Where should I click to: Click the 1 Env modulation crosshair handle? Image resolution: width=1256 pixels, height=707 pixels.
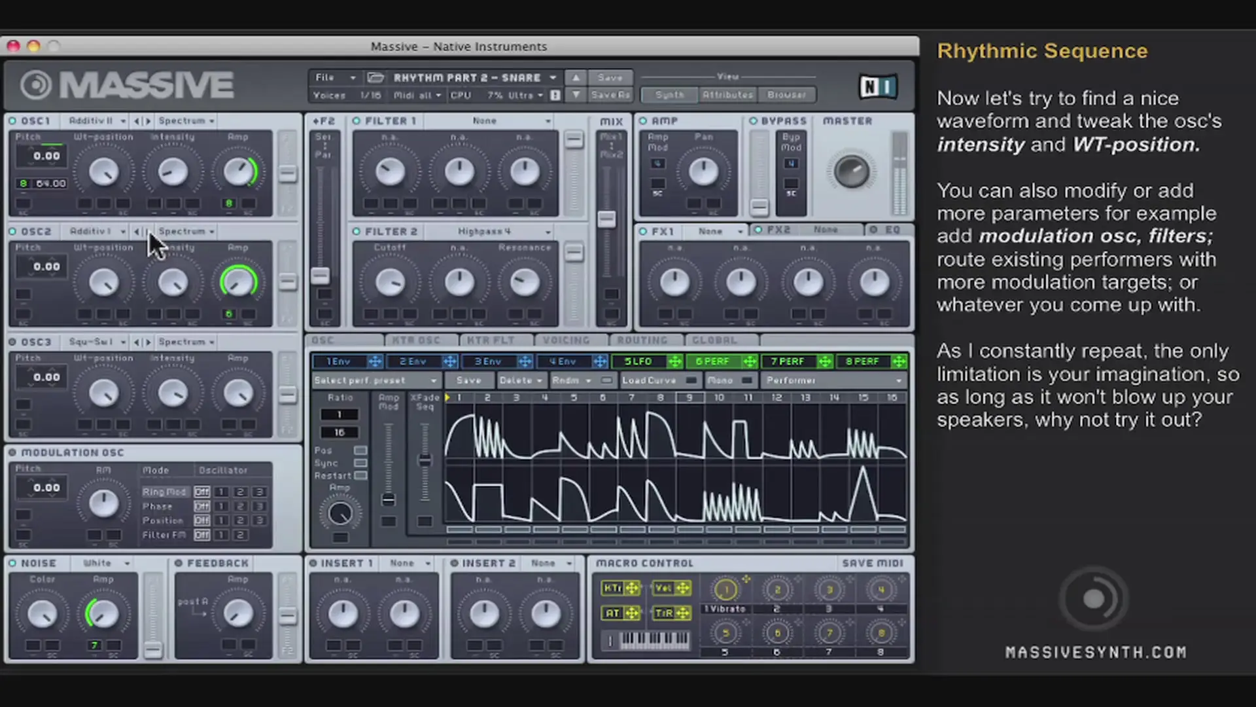(x=374, y=361)
